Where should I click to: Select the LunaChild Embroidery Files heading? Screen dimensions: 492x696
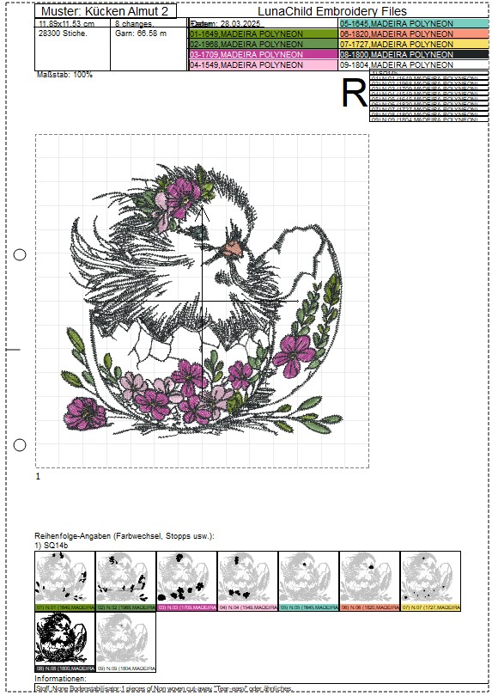point(332,11)
